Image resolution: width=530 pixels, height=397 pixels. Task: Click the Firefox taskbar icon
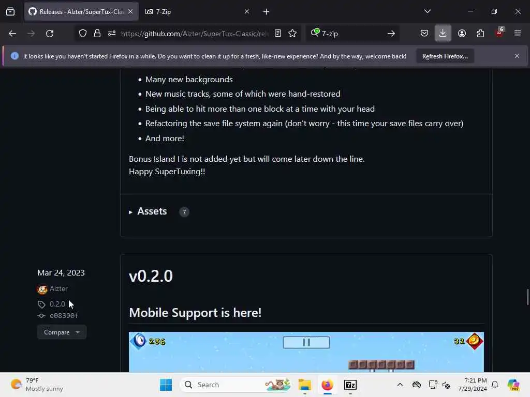(327, 385)
